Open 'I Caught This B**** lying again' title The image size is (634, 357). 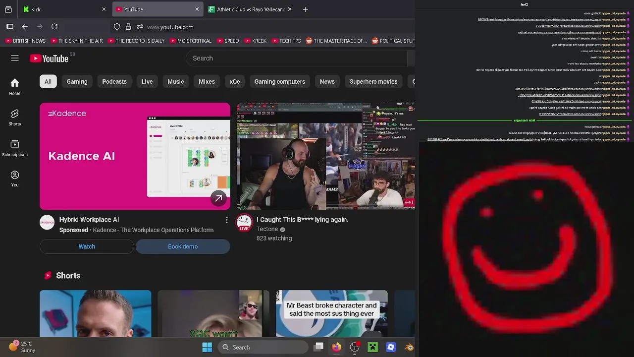coord(303,220)
